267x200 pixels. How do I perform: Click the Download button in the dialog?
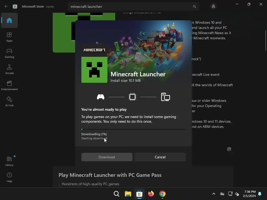coord(107,157)
